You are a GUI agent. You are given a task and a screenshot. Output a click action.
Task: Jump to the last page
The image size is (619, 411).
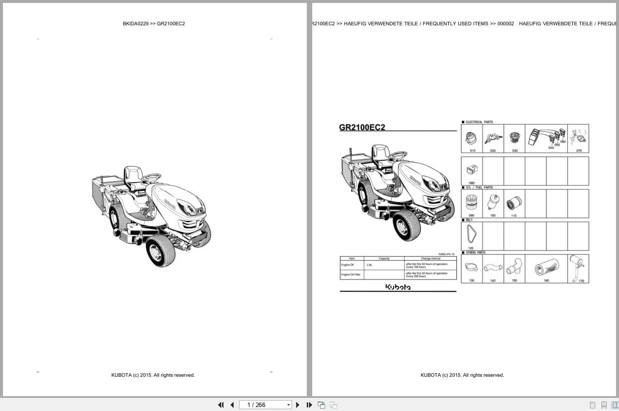click(309, 405)
